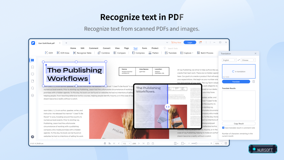Open the Page menu tab
The height and width of the screenshot is (160, 284).
pyautogui.click(x=126, y=48)
